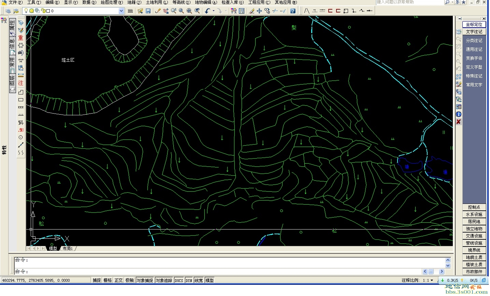Click the favorites star icon near search
490x296 pixels.
point(463,2)
